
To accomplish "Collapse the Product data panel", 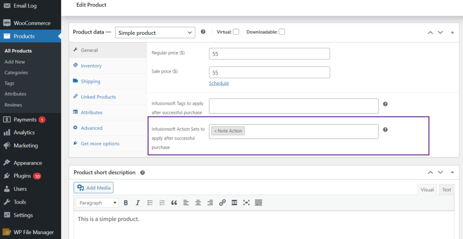I will pos(452,32).
